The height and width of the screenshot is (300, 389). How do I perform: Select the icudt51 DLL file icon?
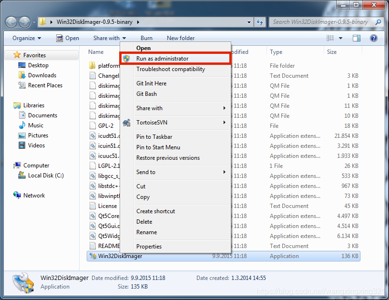point(92,136)
